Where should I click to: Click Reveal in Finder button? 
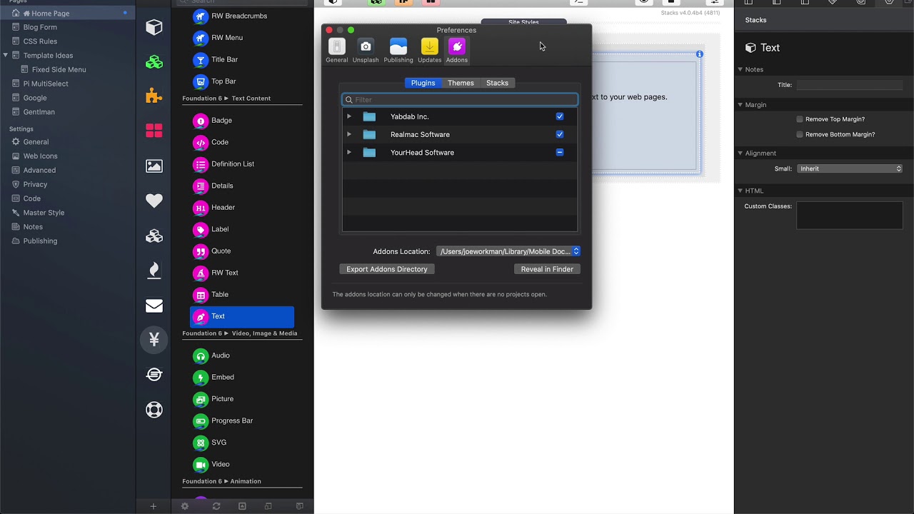547,269
